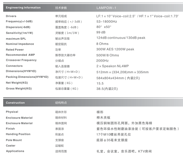Click the 'Handing Position' label
183x155 pixels.
point(18,134)
